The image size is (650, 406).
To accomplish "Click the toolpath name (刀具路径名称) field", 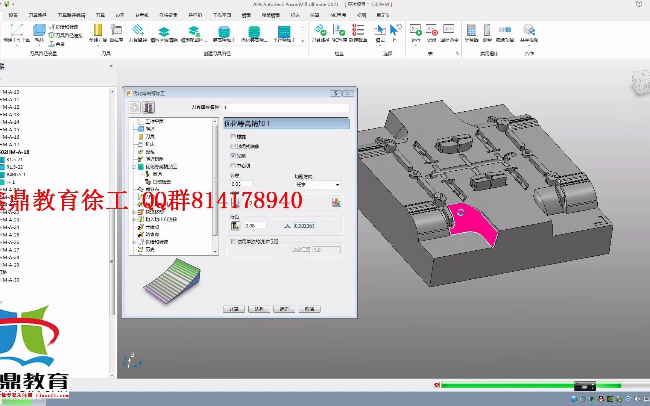I will [x=286, y=108].
